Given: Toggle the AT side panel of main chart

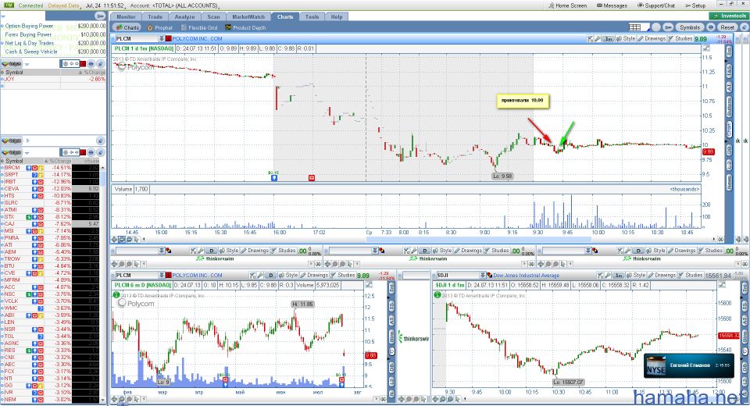Looking at the screenshot, I should click(729, 87).
